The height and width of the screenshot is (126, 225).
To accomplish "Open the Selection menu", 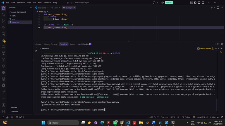I will (21, 3).
